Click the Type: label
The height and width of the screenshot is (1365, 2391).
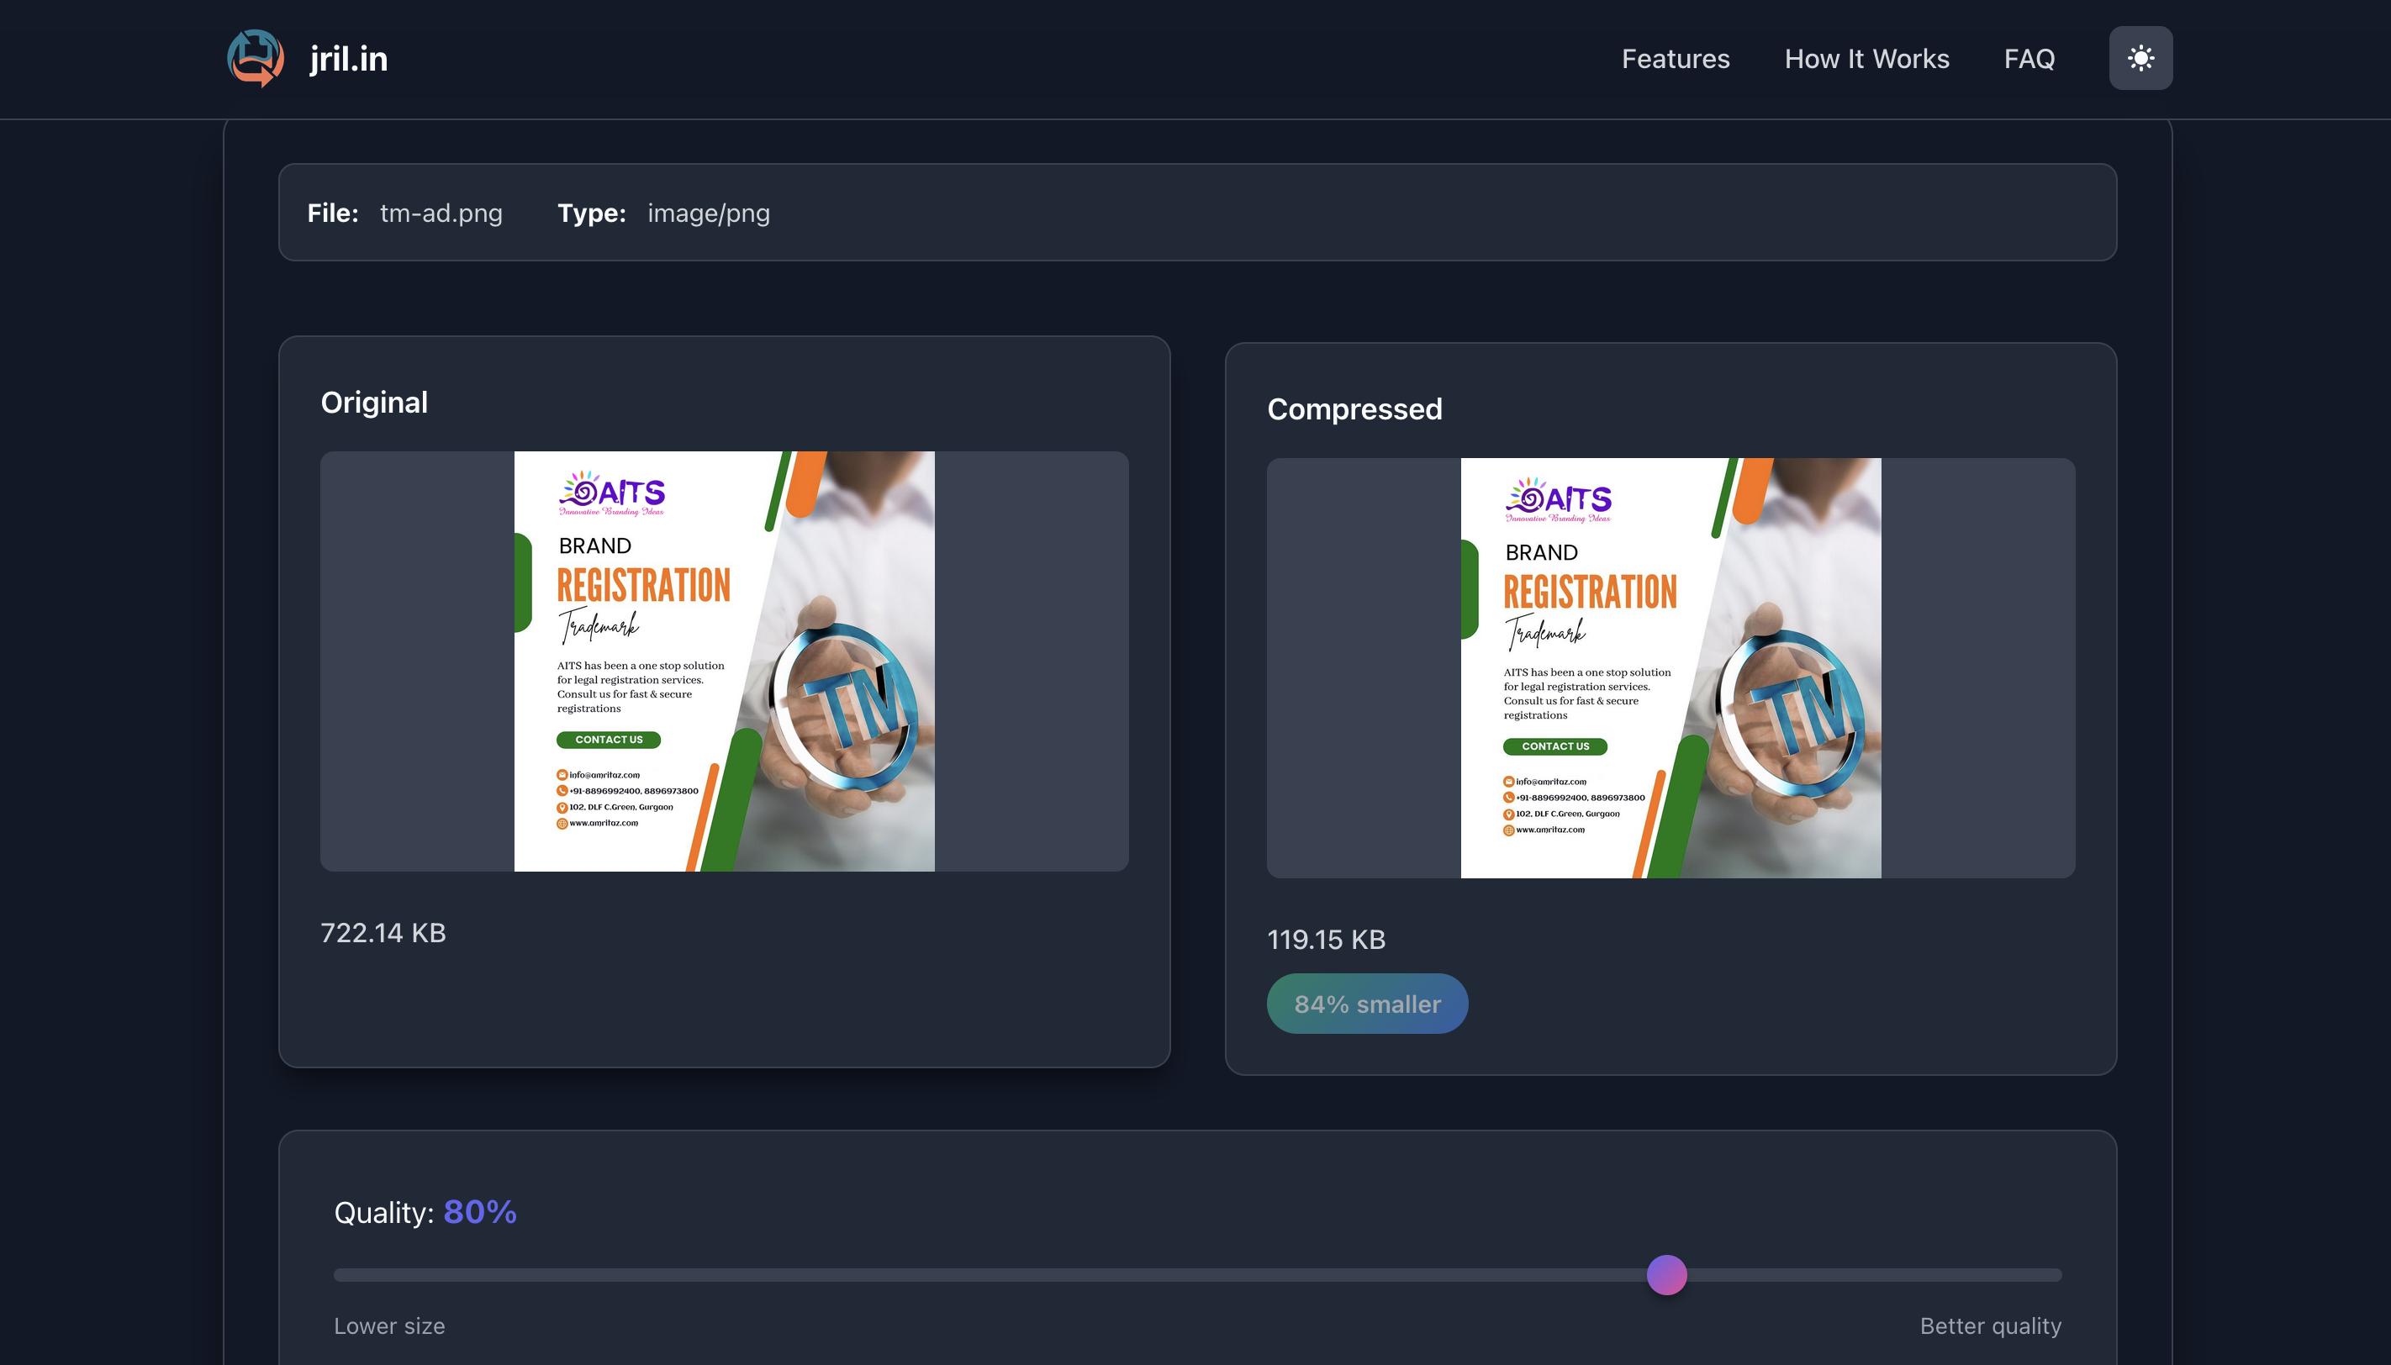(592, 213)
